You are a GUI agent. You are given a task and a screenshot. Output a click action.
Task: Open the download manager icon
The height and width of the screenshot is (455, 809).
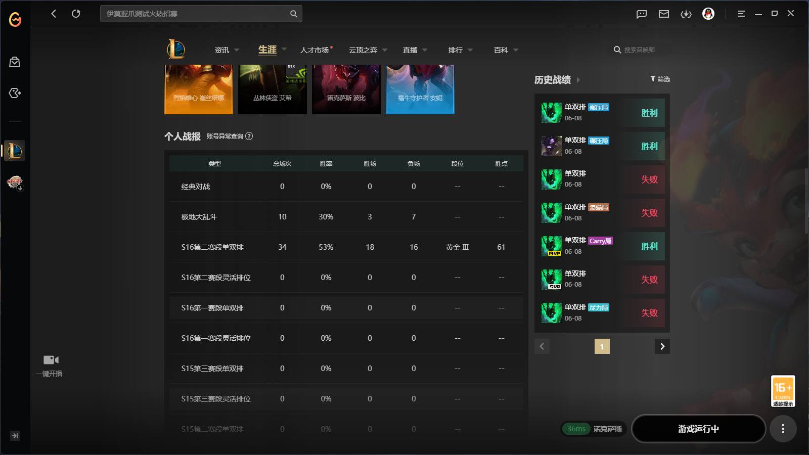coord(686,14)
